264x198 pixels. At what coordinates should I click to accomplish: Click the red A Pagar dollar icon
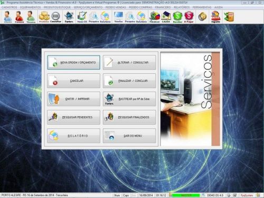tap(189, 17)
